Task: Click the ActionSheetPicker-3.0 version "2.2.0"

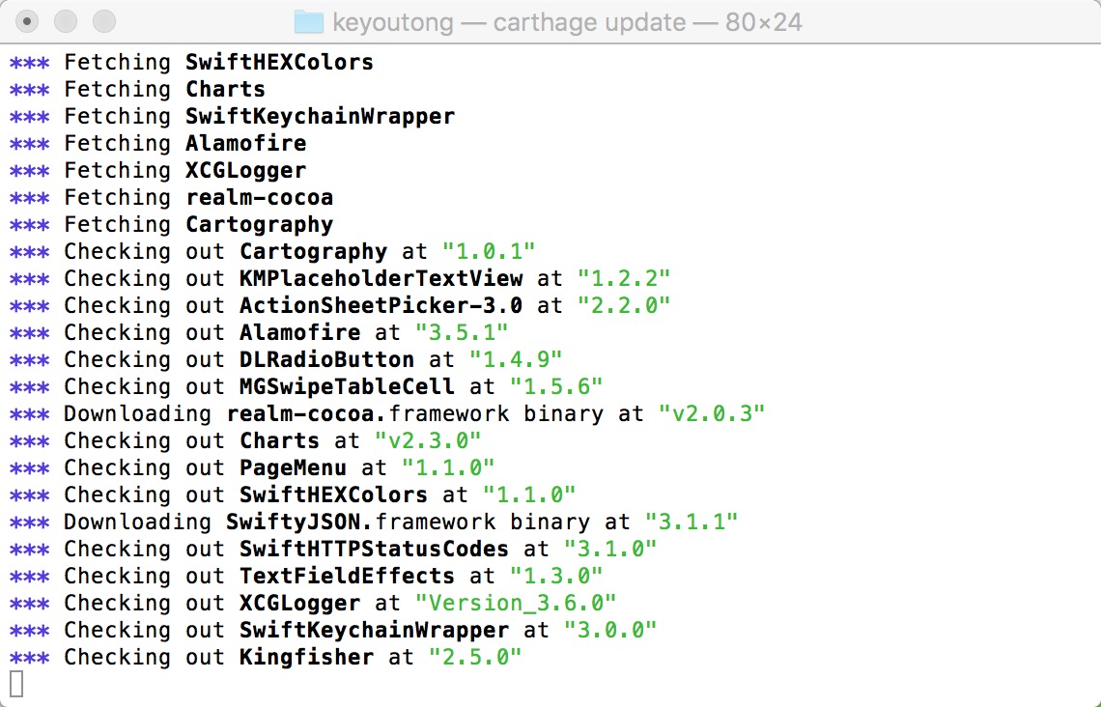Action: [624, 305]
